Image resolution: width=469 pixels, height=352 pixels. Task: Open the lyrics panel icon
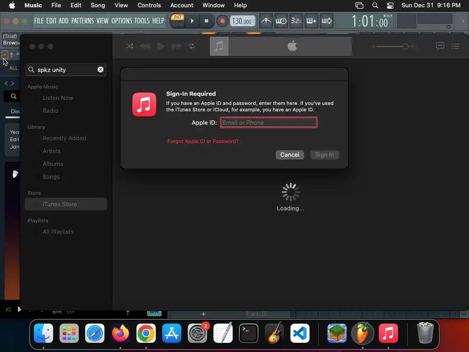[440, 46]
